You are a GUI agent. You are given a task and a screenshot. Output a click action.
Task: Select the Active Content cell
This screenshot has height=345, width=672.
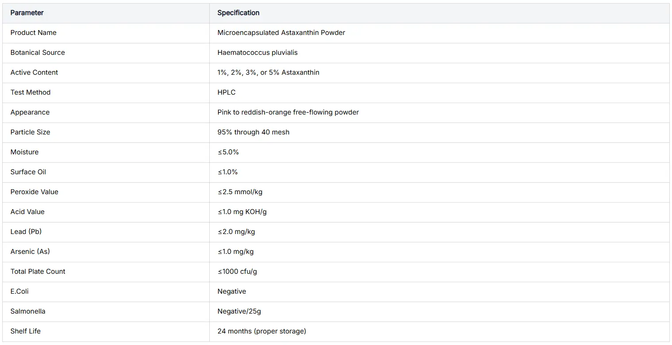pos(106,73)
